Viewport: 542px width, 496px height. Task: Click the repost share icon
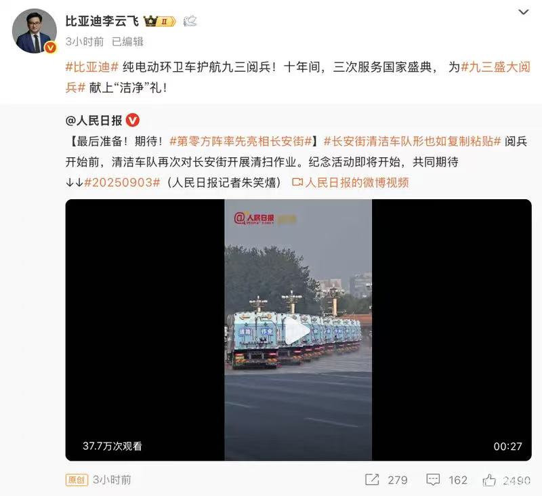click(x=372, y=480)
